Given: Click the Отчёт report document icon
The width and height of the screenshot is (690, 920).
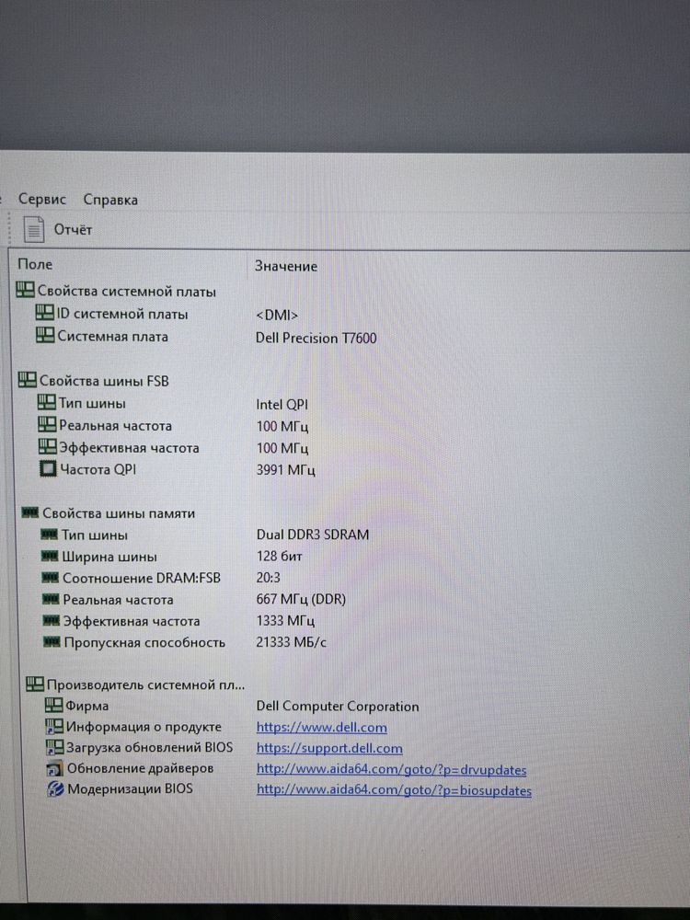Looking at the screenshot, I should (34, 229).
